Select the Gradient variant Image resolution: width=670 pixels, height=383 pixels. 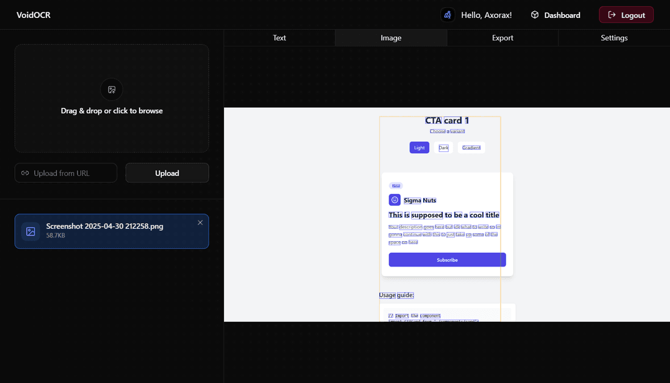click(471, 147)
